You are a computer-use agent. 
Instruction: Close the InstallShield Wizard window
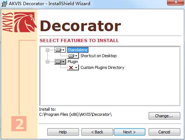176,2
